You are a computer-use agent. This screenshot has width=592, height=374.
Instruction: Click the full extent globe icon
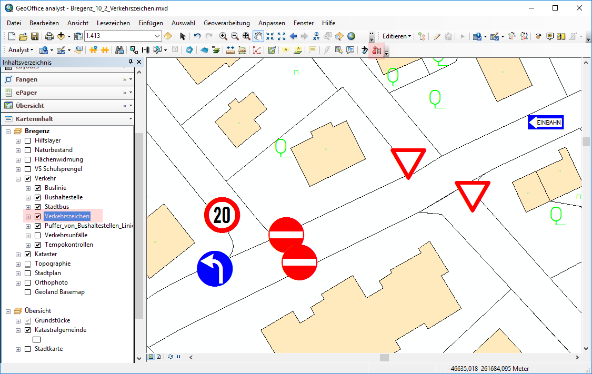pos(351,36)
